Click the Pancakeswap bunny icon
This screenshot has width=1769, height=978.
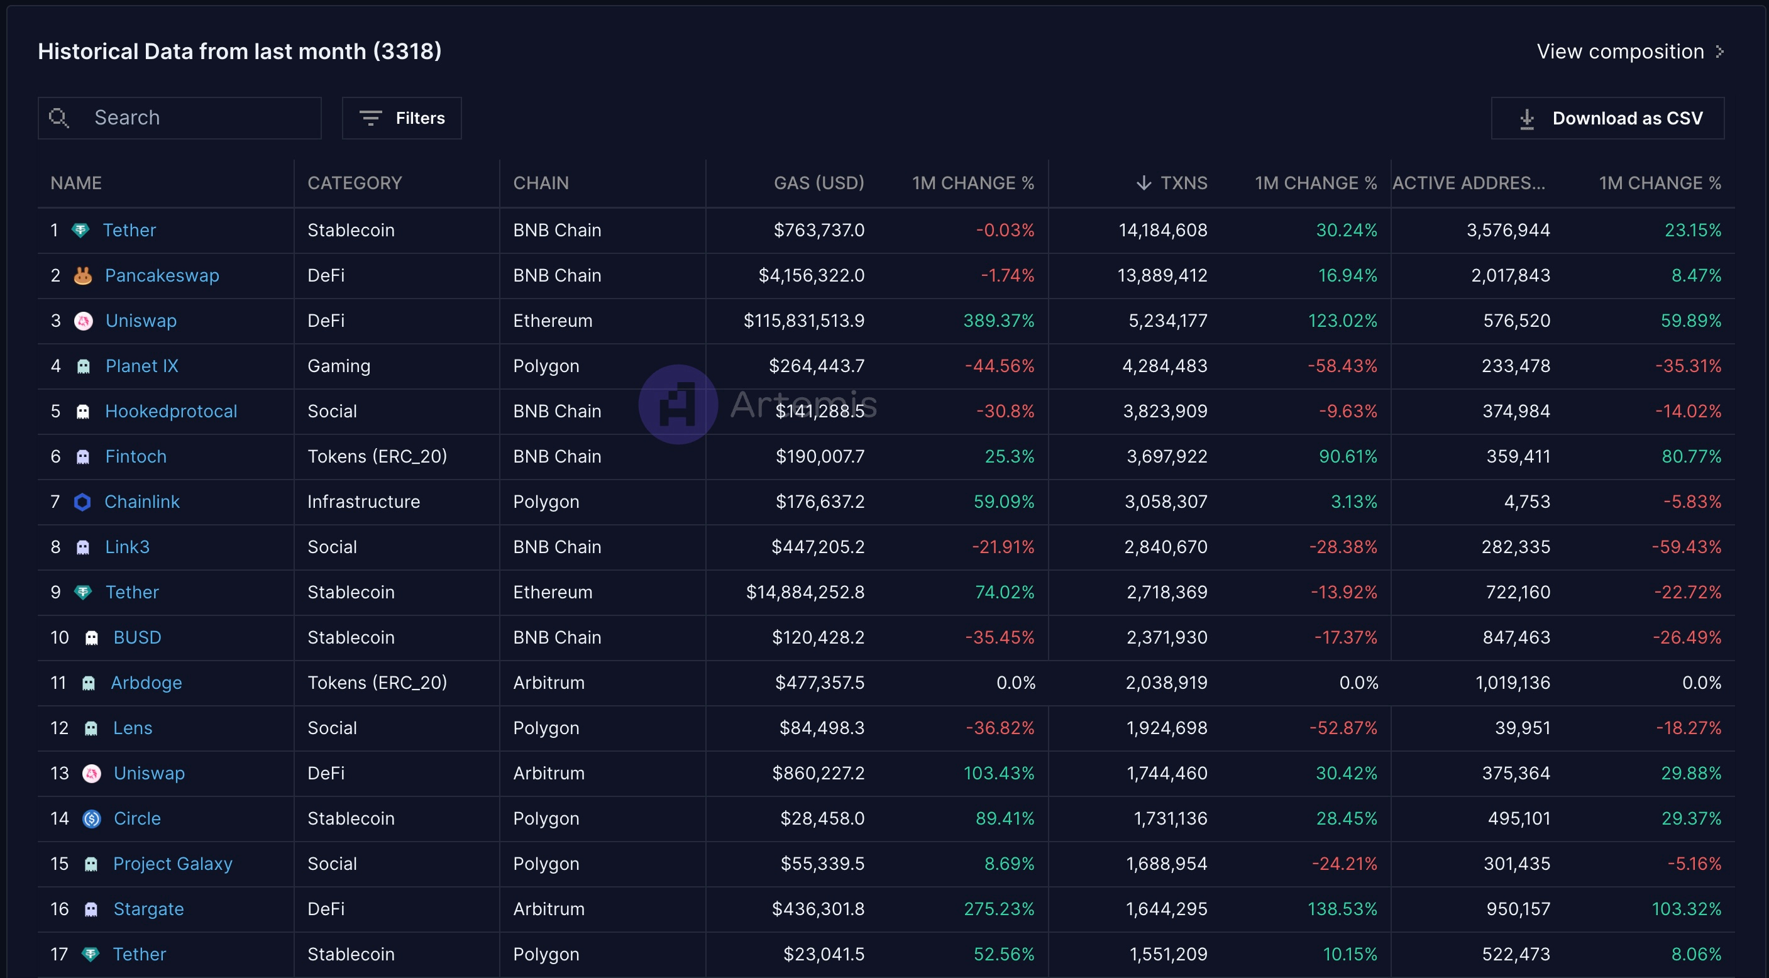82,275
